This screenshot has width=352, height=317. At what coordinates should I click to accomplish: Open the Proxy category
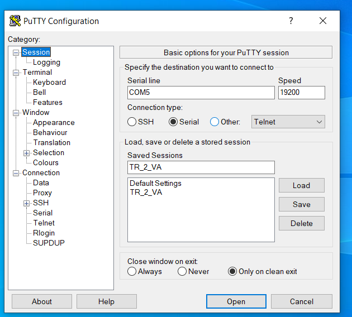pos(42,193)
